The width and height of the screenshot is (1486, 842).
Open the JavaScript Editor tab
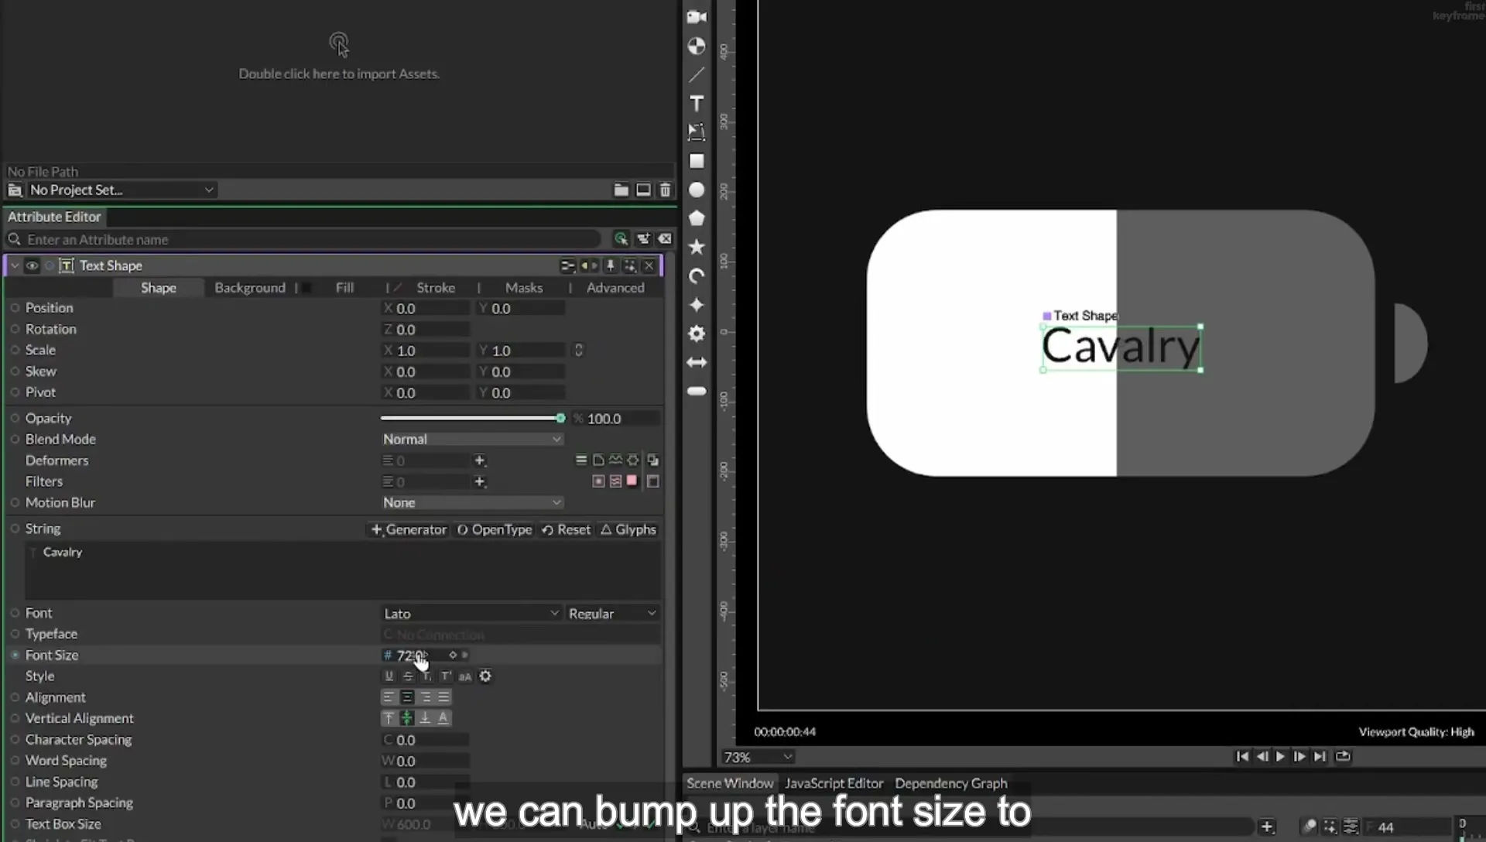pyautogui.click(x=834, y=783)
